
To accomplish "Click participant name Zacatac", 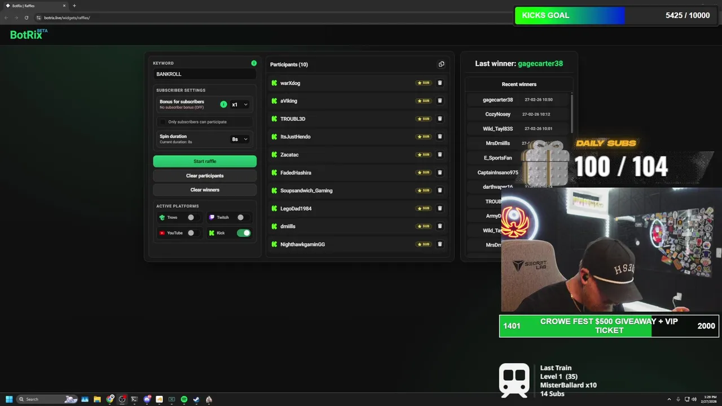I will coord(289,155).
